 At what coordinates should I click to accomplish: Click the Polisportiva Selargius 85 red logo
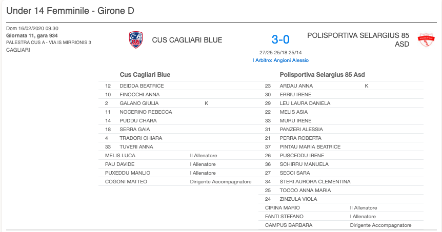coord(426,40)
